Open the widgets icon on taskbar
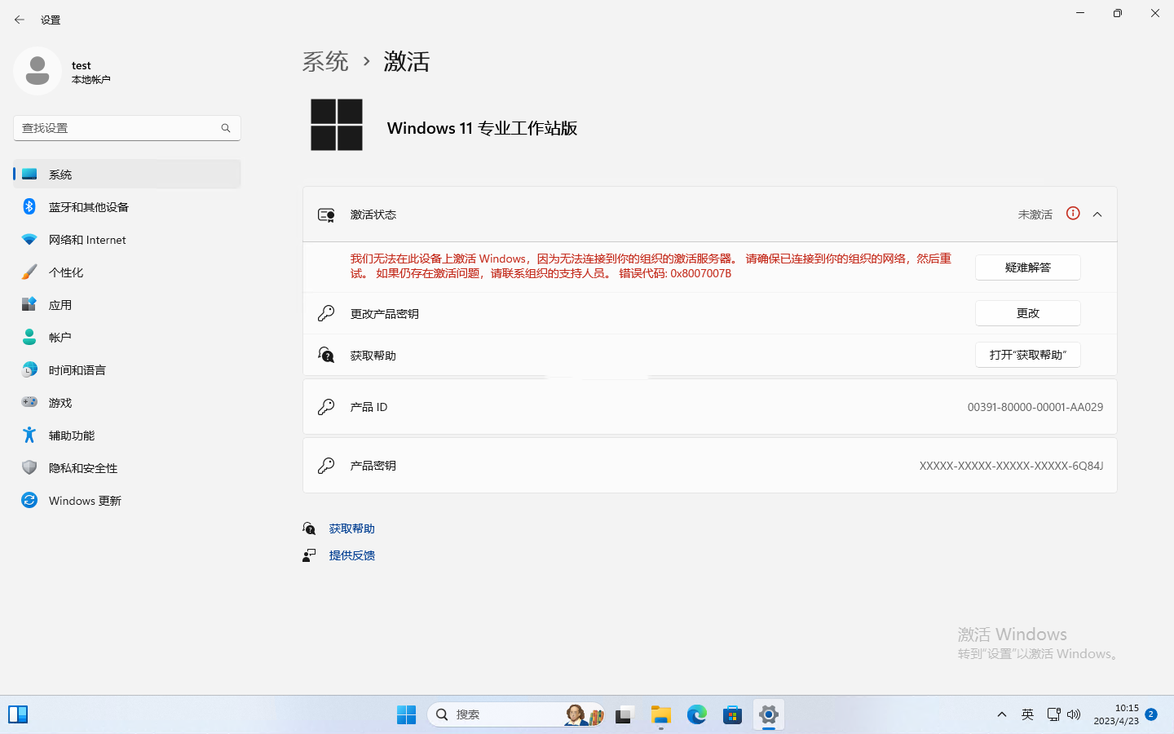The image size is (1174, 734). coord(18,714)
